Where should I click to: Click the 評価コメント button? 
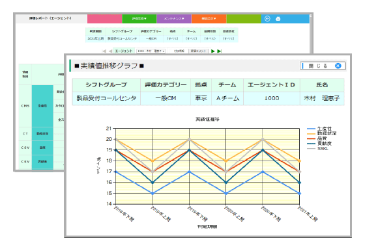[199, 51]
